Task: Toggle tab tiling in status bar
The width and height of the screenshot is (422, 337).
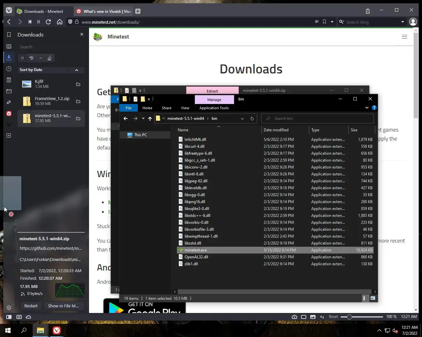Action: coord(19,317)
